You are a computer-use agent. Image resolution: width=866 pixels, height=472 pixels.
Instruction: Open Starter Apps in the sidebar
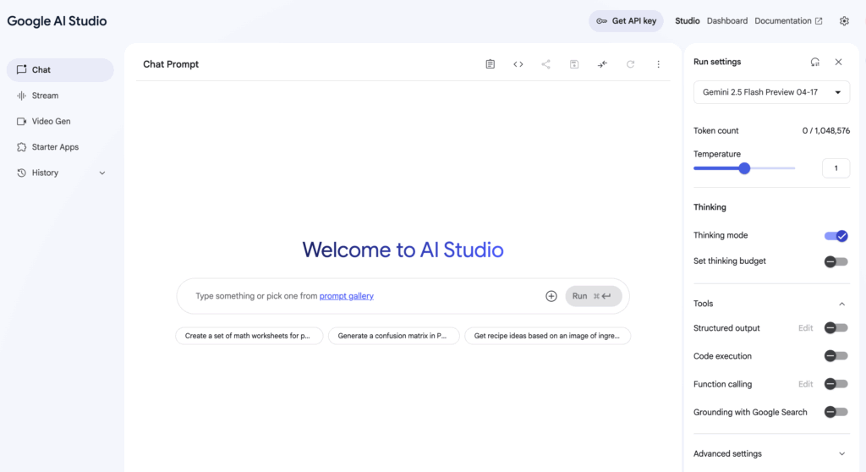(x=60, y=147)
